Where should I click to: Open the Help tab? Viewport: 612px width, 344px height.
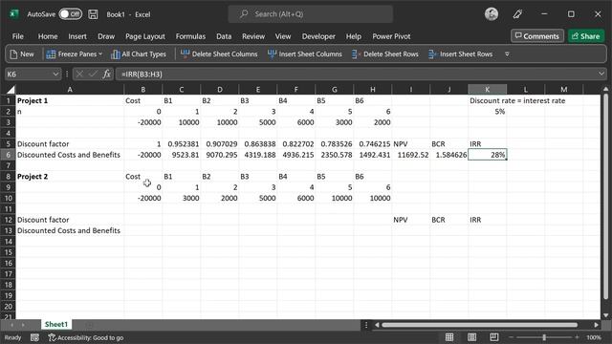coord(353,36)
